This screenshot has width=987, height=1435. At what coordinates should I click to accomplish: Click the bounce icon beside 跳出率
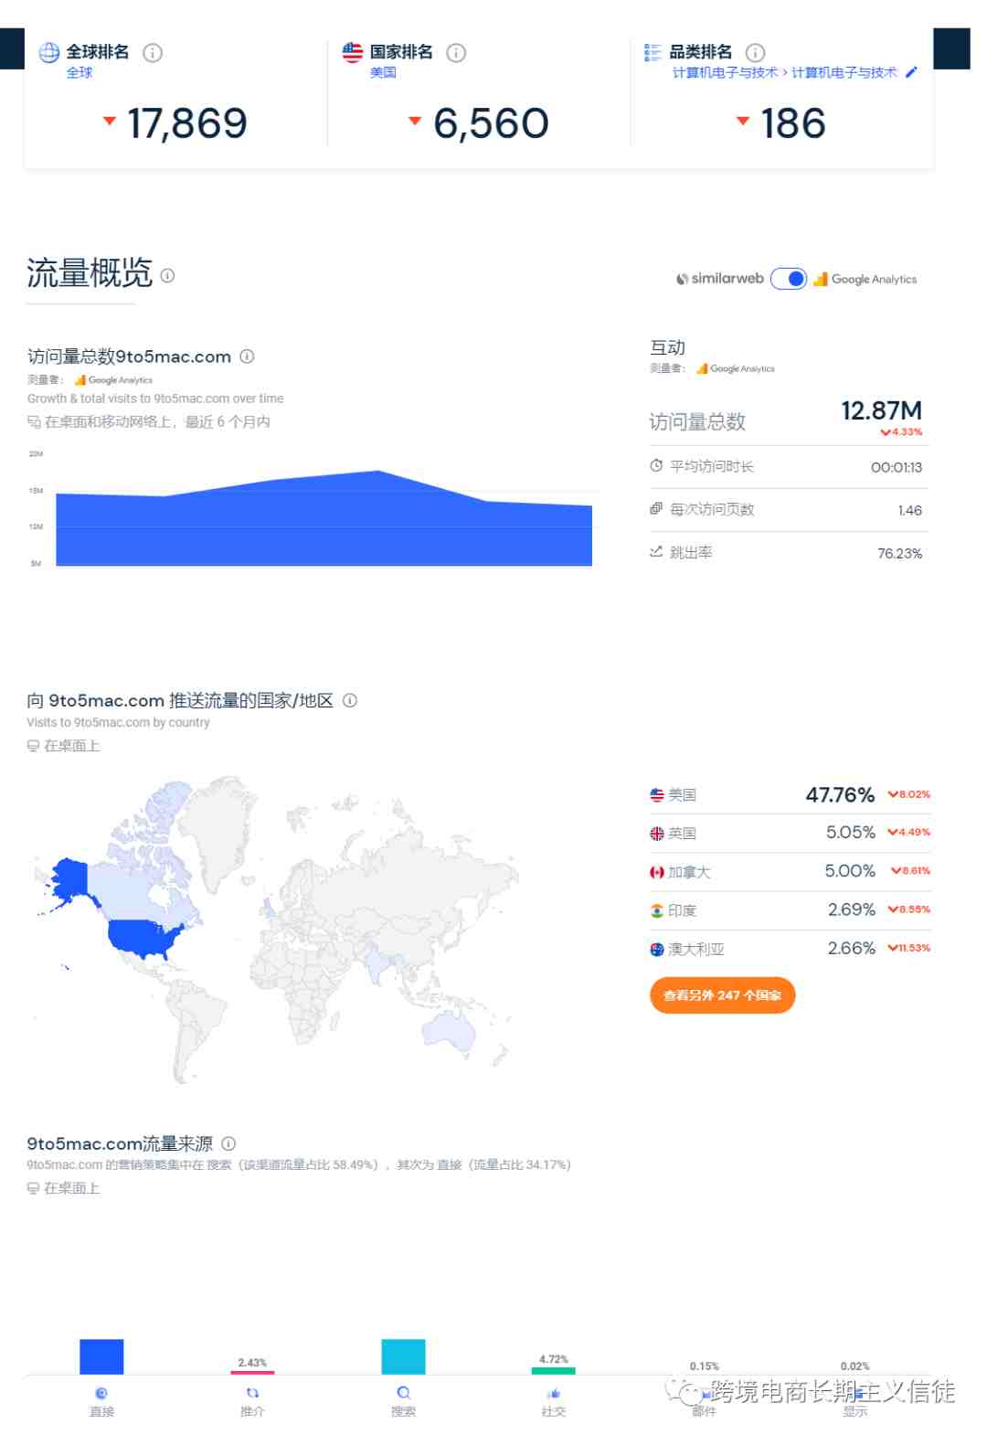[656, 552]
